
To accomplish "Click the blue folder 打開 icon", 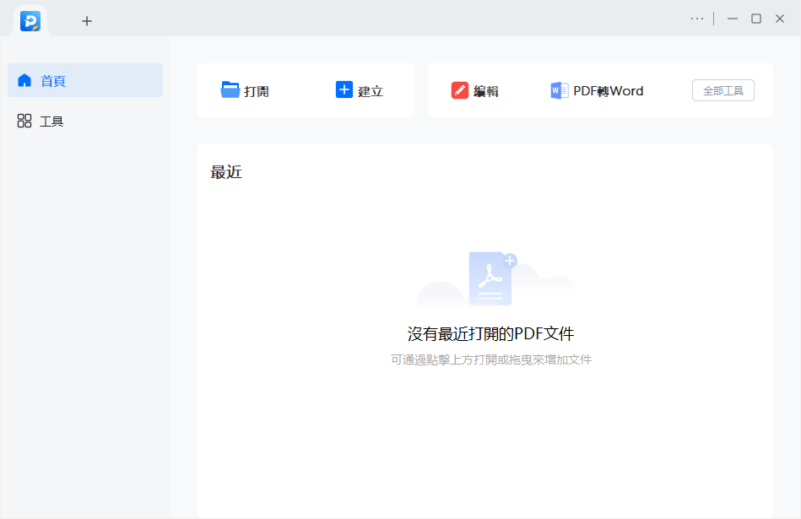I will pos(230,89).
